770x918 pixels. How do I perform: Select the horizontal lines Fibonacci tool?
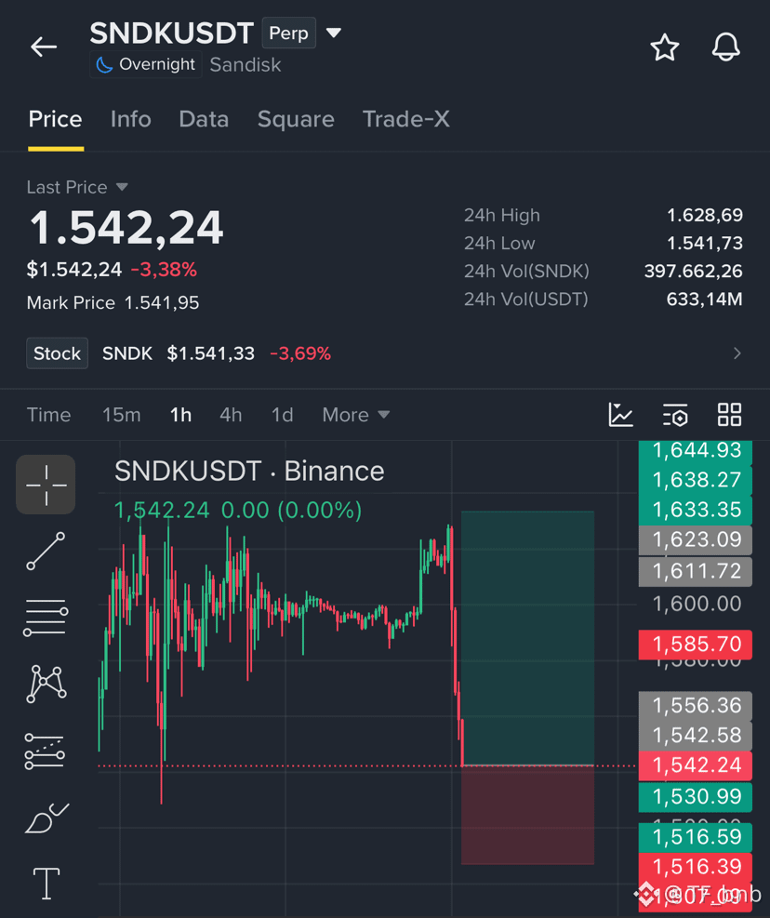(46, 618)
